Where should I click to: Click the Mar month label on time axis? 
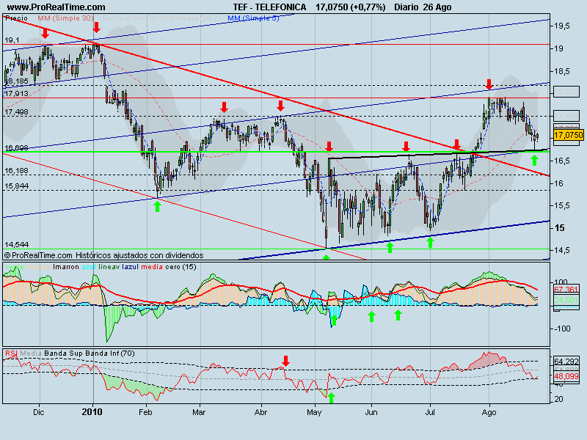199,412
